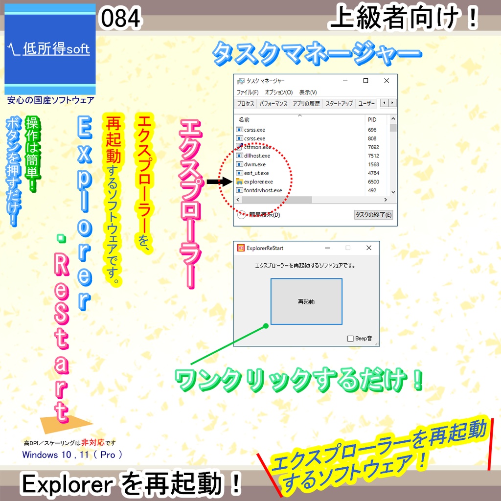The height and width of the screenshot is (501, 501).
Task: Click the tab strip left arrow
Action: pos(385,103)
